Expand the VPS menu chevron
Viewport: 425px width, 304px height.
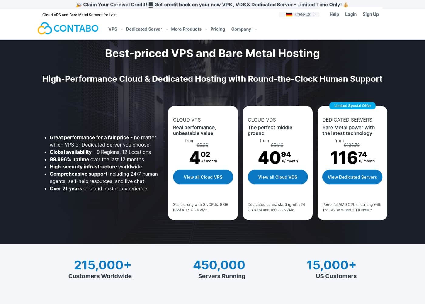coord(121,29)
